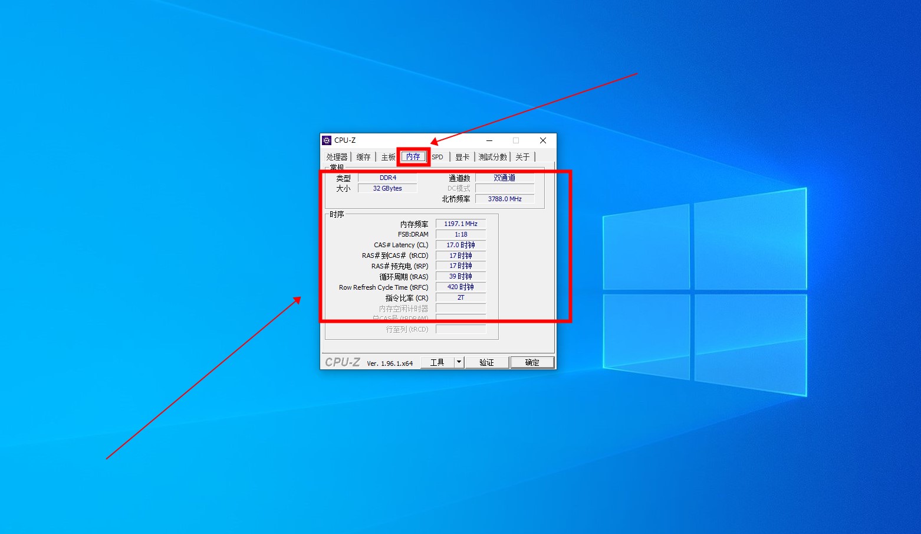Image resolution: width=921 pixels, height=534 pixels.
Task: Open the 缓存 tab
Action: (363, 157)
